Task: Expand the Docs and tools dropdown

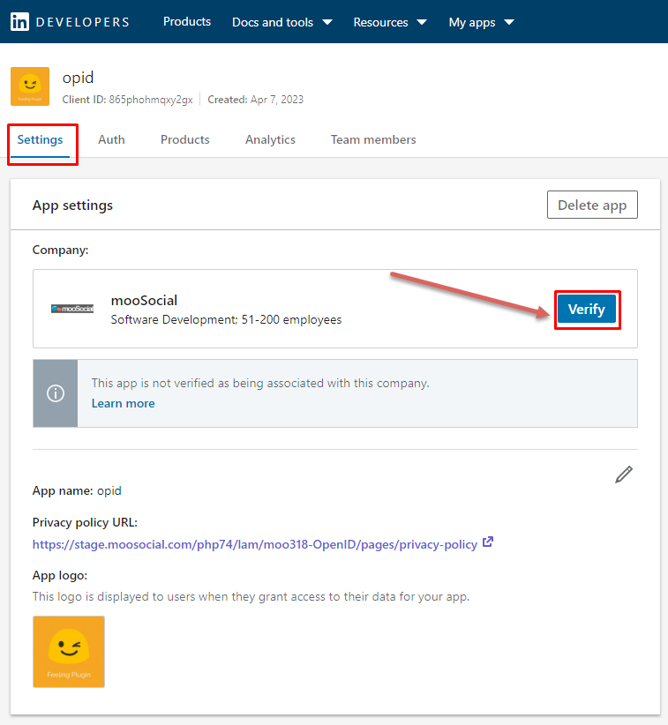Action: 282,22
